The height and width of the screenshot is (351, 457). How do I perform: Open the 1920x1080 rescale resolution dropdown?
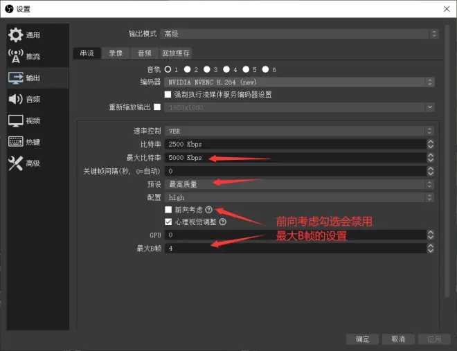(x=299, y=107)
